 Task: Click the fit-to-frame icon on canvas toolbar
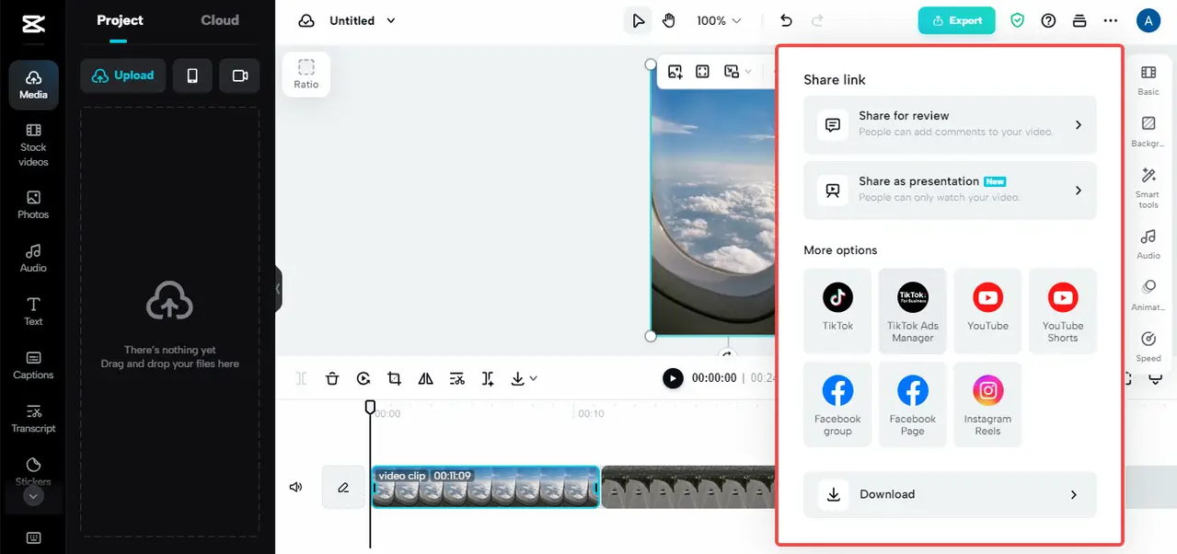702,72
